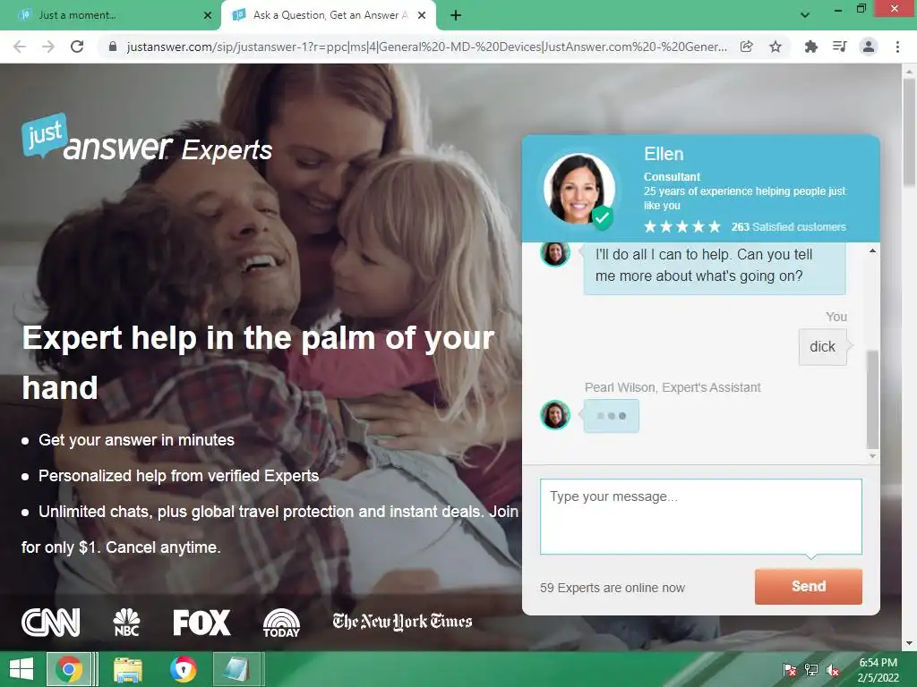The height and width of the screenshot is (687, 917).
Task: Open File Explorer from taskbar
Action: 127,669
